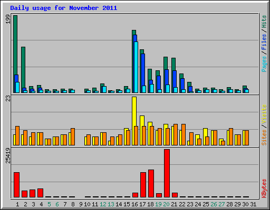This screenshot has height=210, width=270.
Task: Click the day 30 axis label
Action: 245,204
